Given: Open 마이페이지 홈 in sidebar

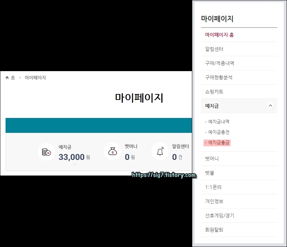Looking at the screenshot, I should click(x=239, y=35).
